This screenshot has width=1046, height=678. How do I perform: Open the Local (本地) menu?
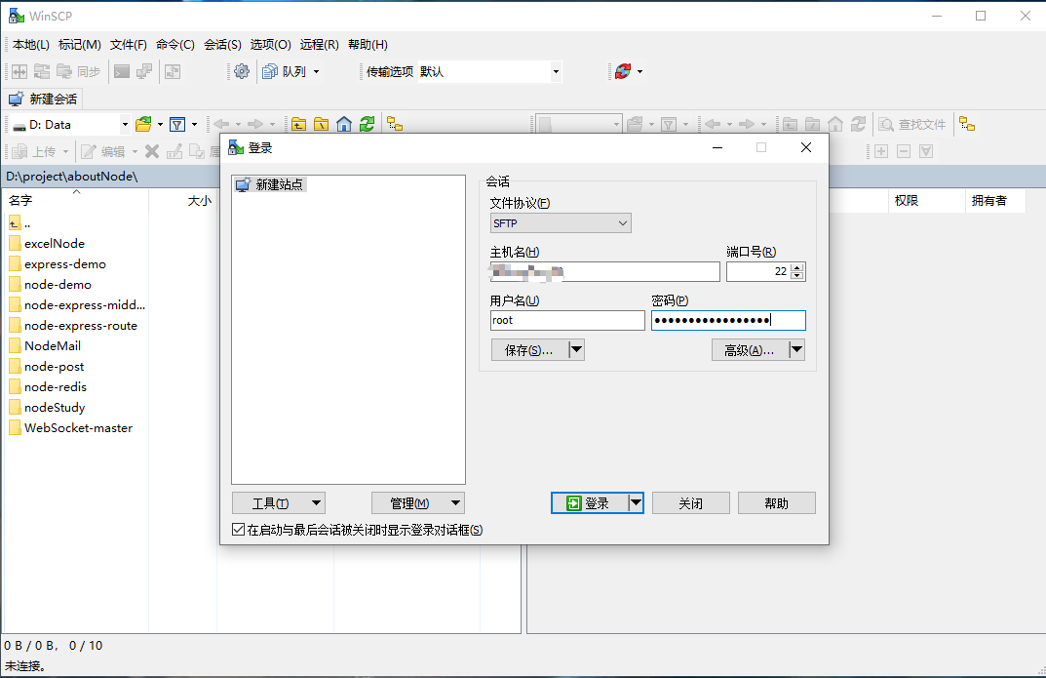coord(30,45)
